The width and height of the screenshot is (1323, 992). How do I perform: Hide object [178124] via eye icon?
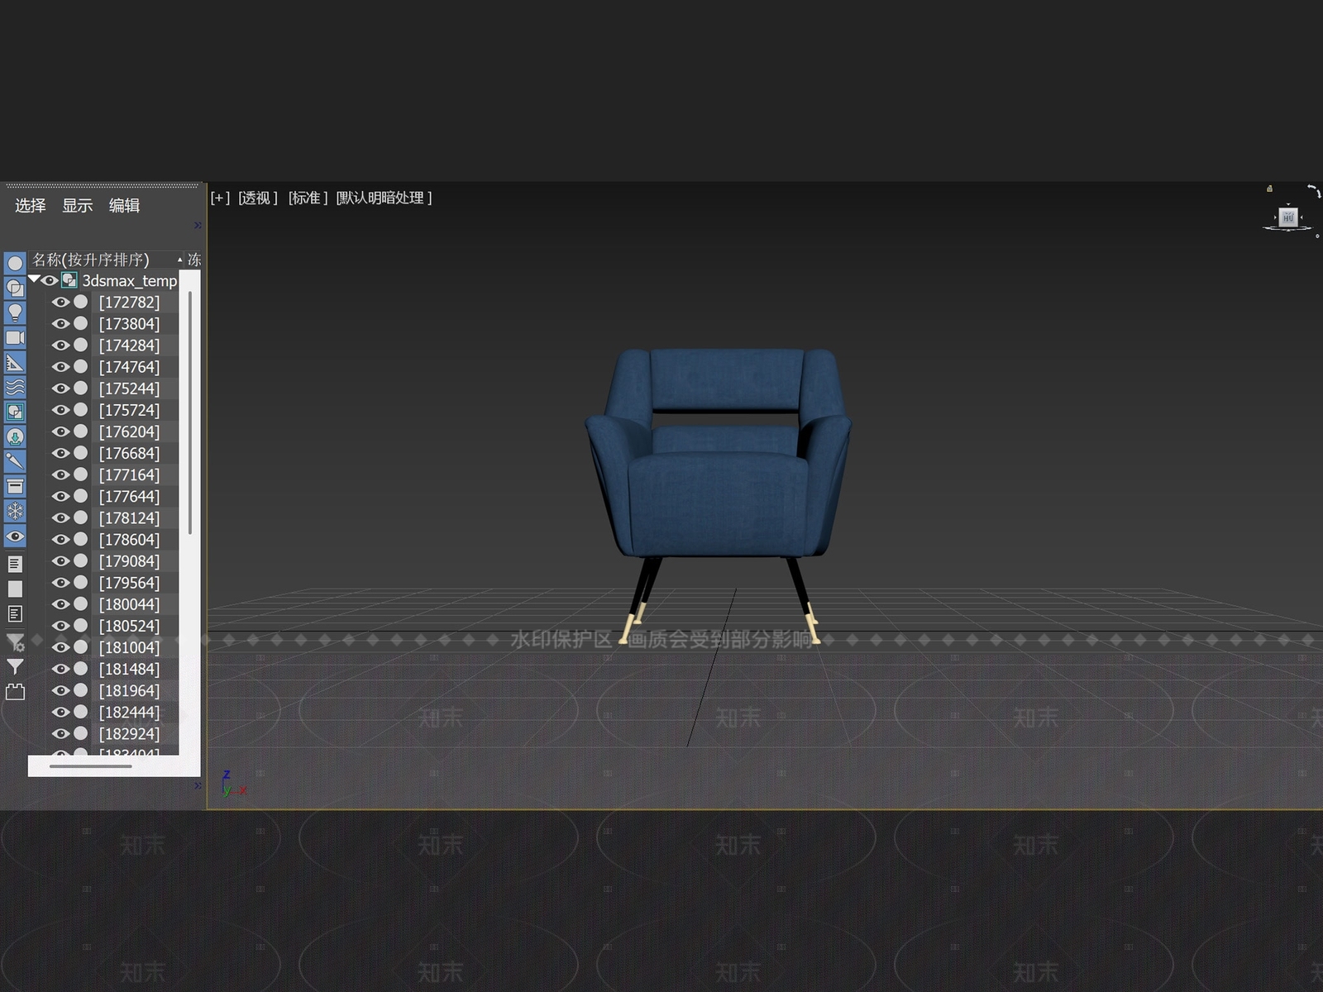pos(60,517)
